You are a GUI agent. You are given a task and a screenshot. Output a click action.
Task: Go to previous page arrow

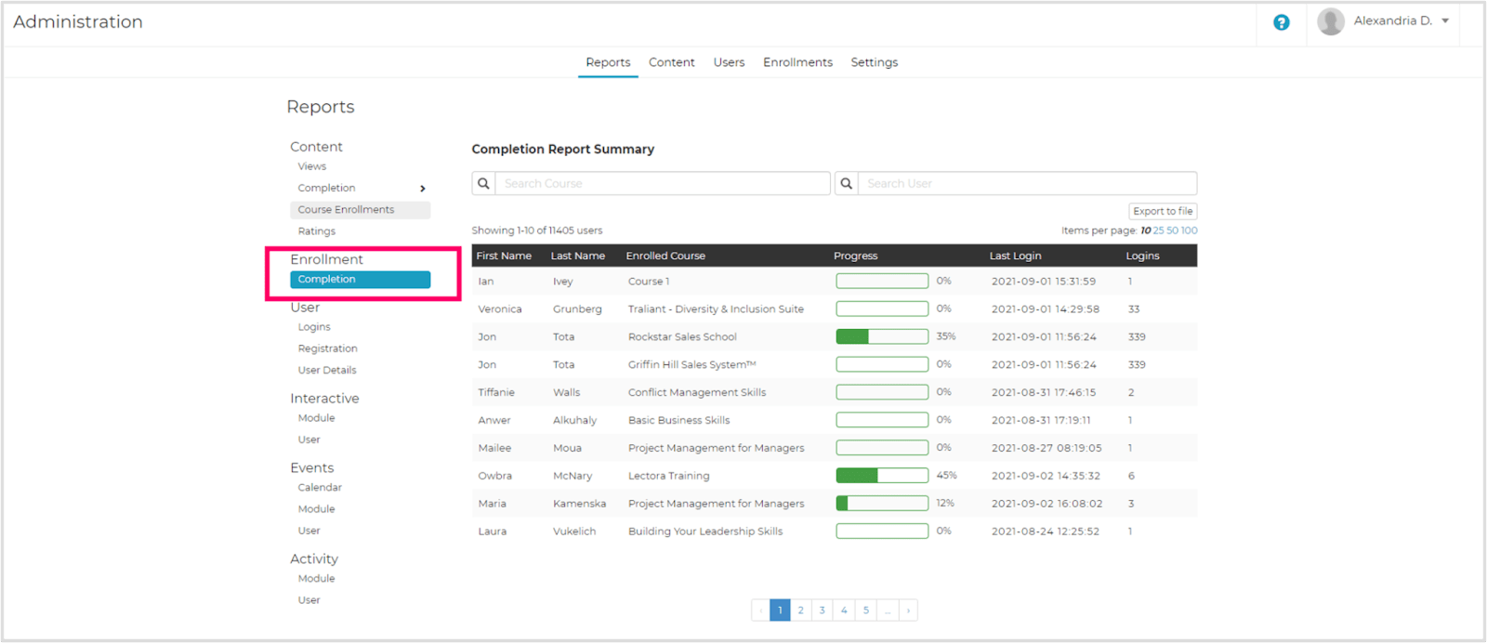[x=760, y=610]
